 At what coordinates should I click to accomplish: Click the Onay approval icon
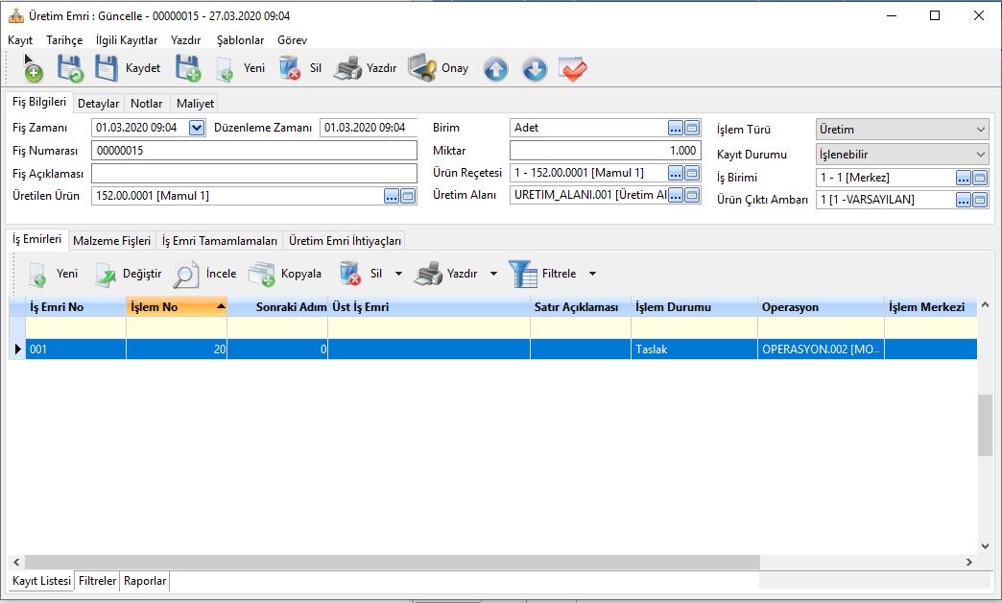(422, 68)
